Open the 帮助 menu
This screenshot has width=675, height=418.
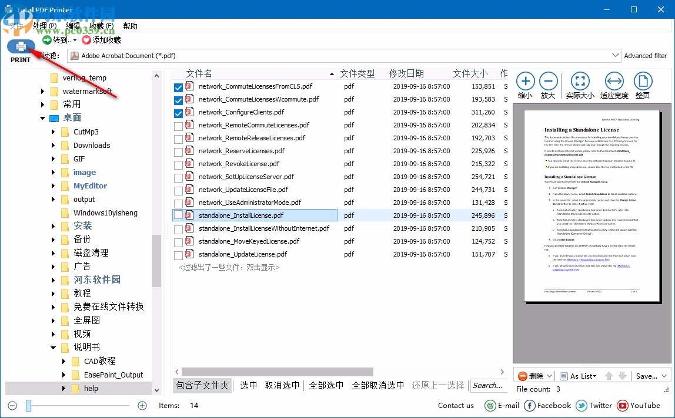(130, 26)
